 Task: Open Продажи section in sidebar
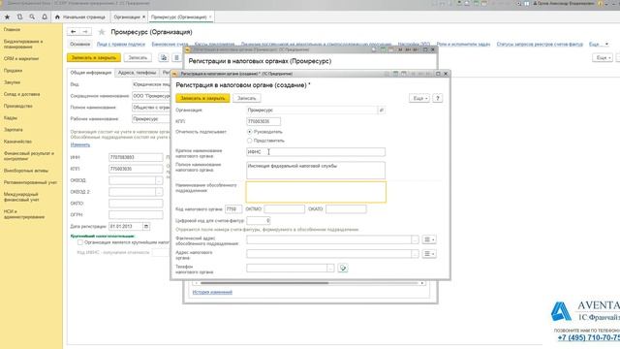[13, 71]
